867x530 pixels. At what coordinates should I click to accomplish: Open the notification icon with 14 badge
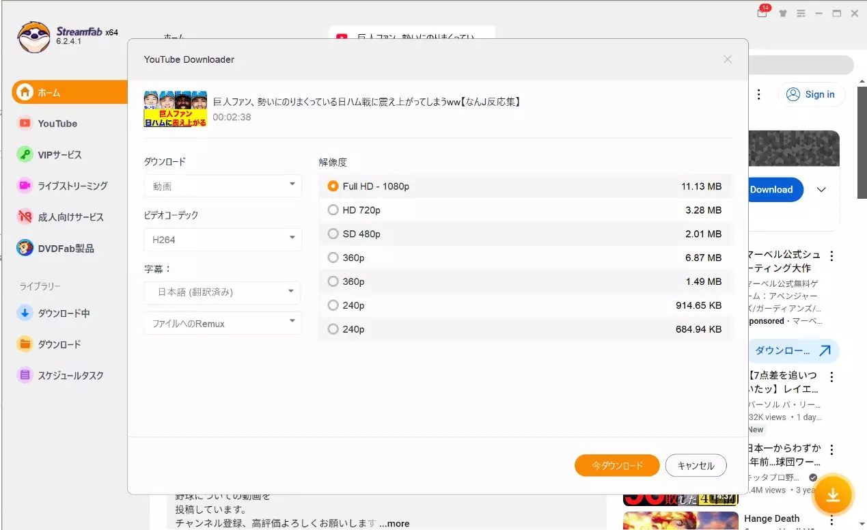click(763, 12)
